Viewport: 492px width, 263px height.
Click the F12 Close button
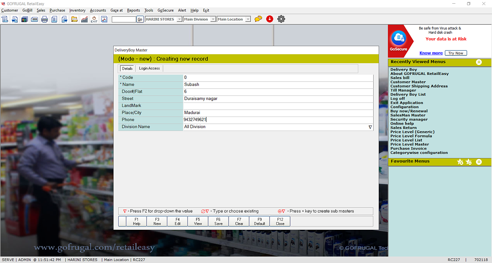pos(280,221)
